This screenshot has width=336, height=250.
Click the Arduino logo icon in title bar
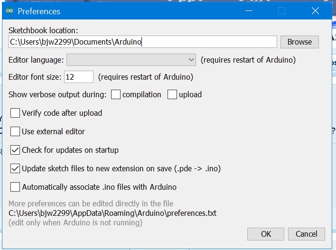point(9,11)
